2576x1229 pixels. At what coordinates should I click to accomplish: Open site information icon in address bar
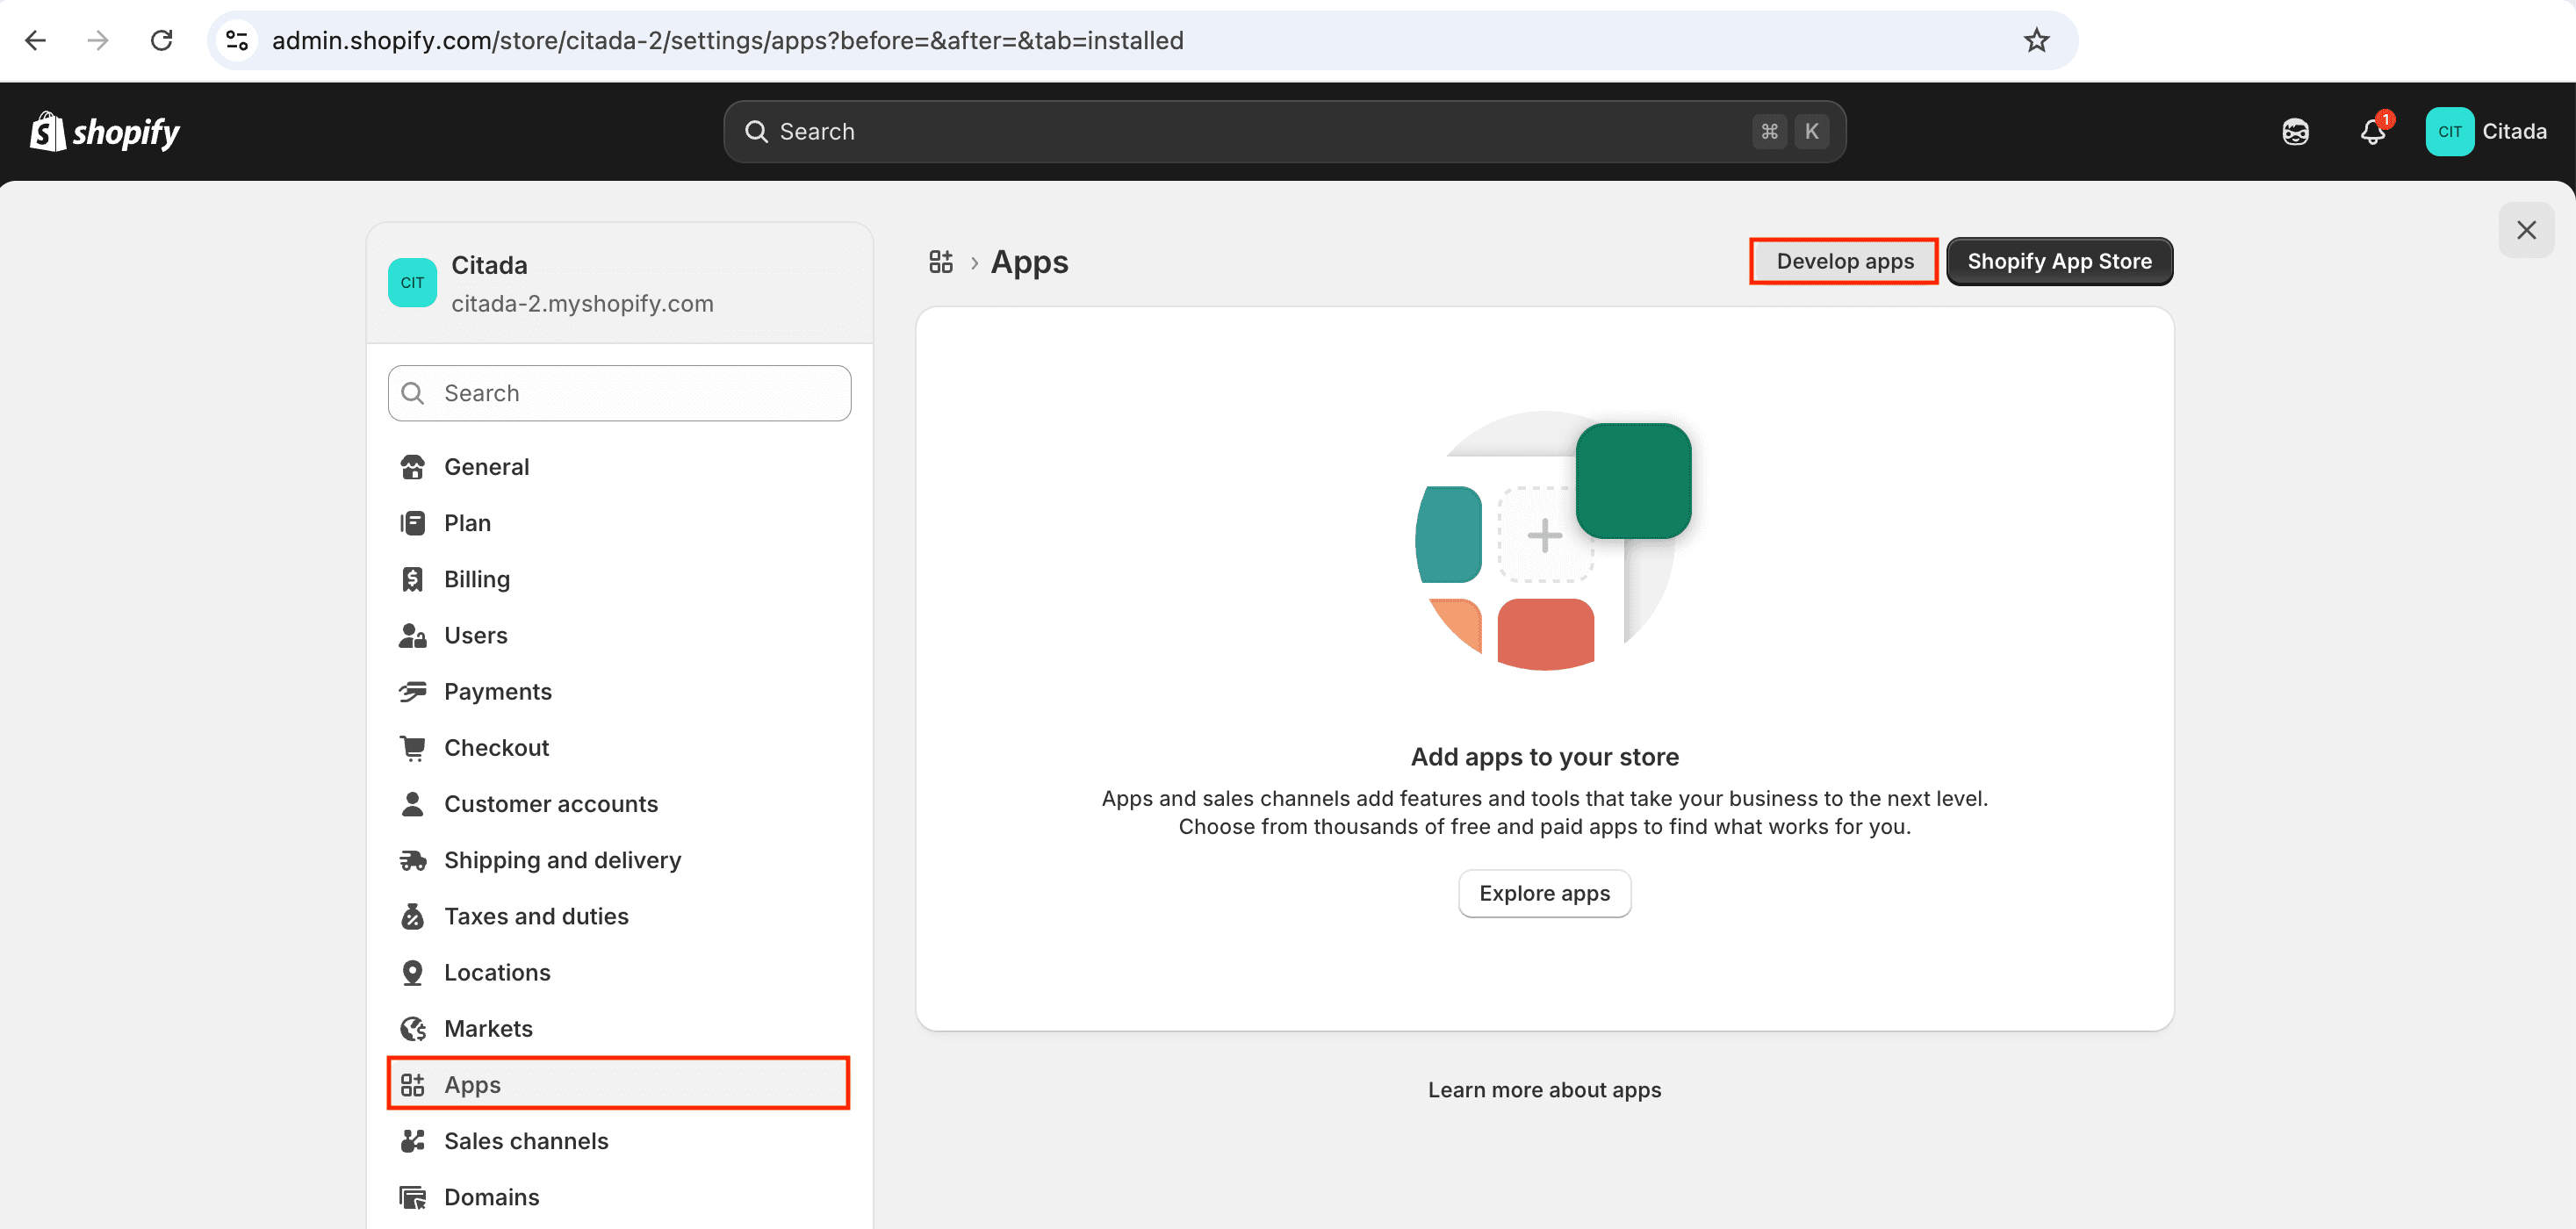(237, 40)
